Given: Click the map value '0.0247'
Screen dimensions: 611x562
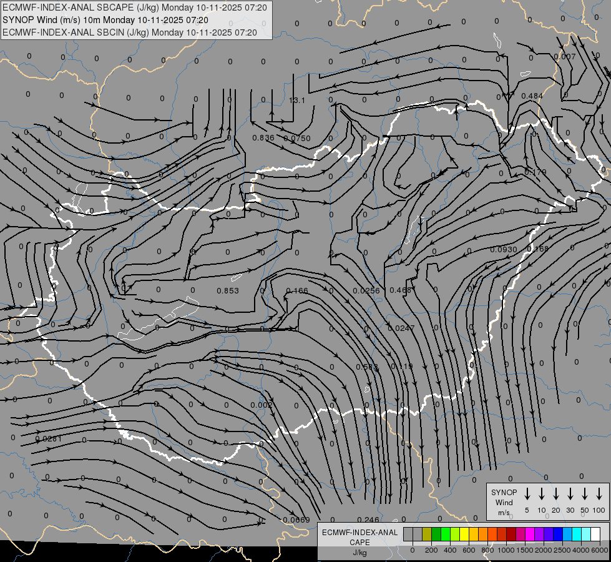Looking at the screenshot, I should point(401,328).
